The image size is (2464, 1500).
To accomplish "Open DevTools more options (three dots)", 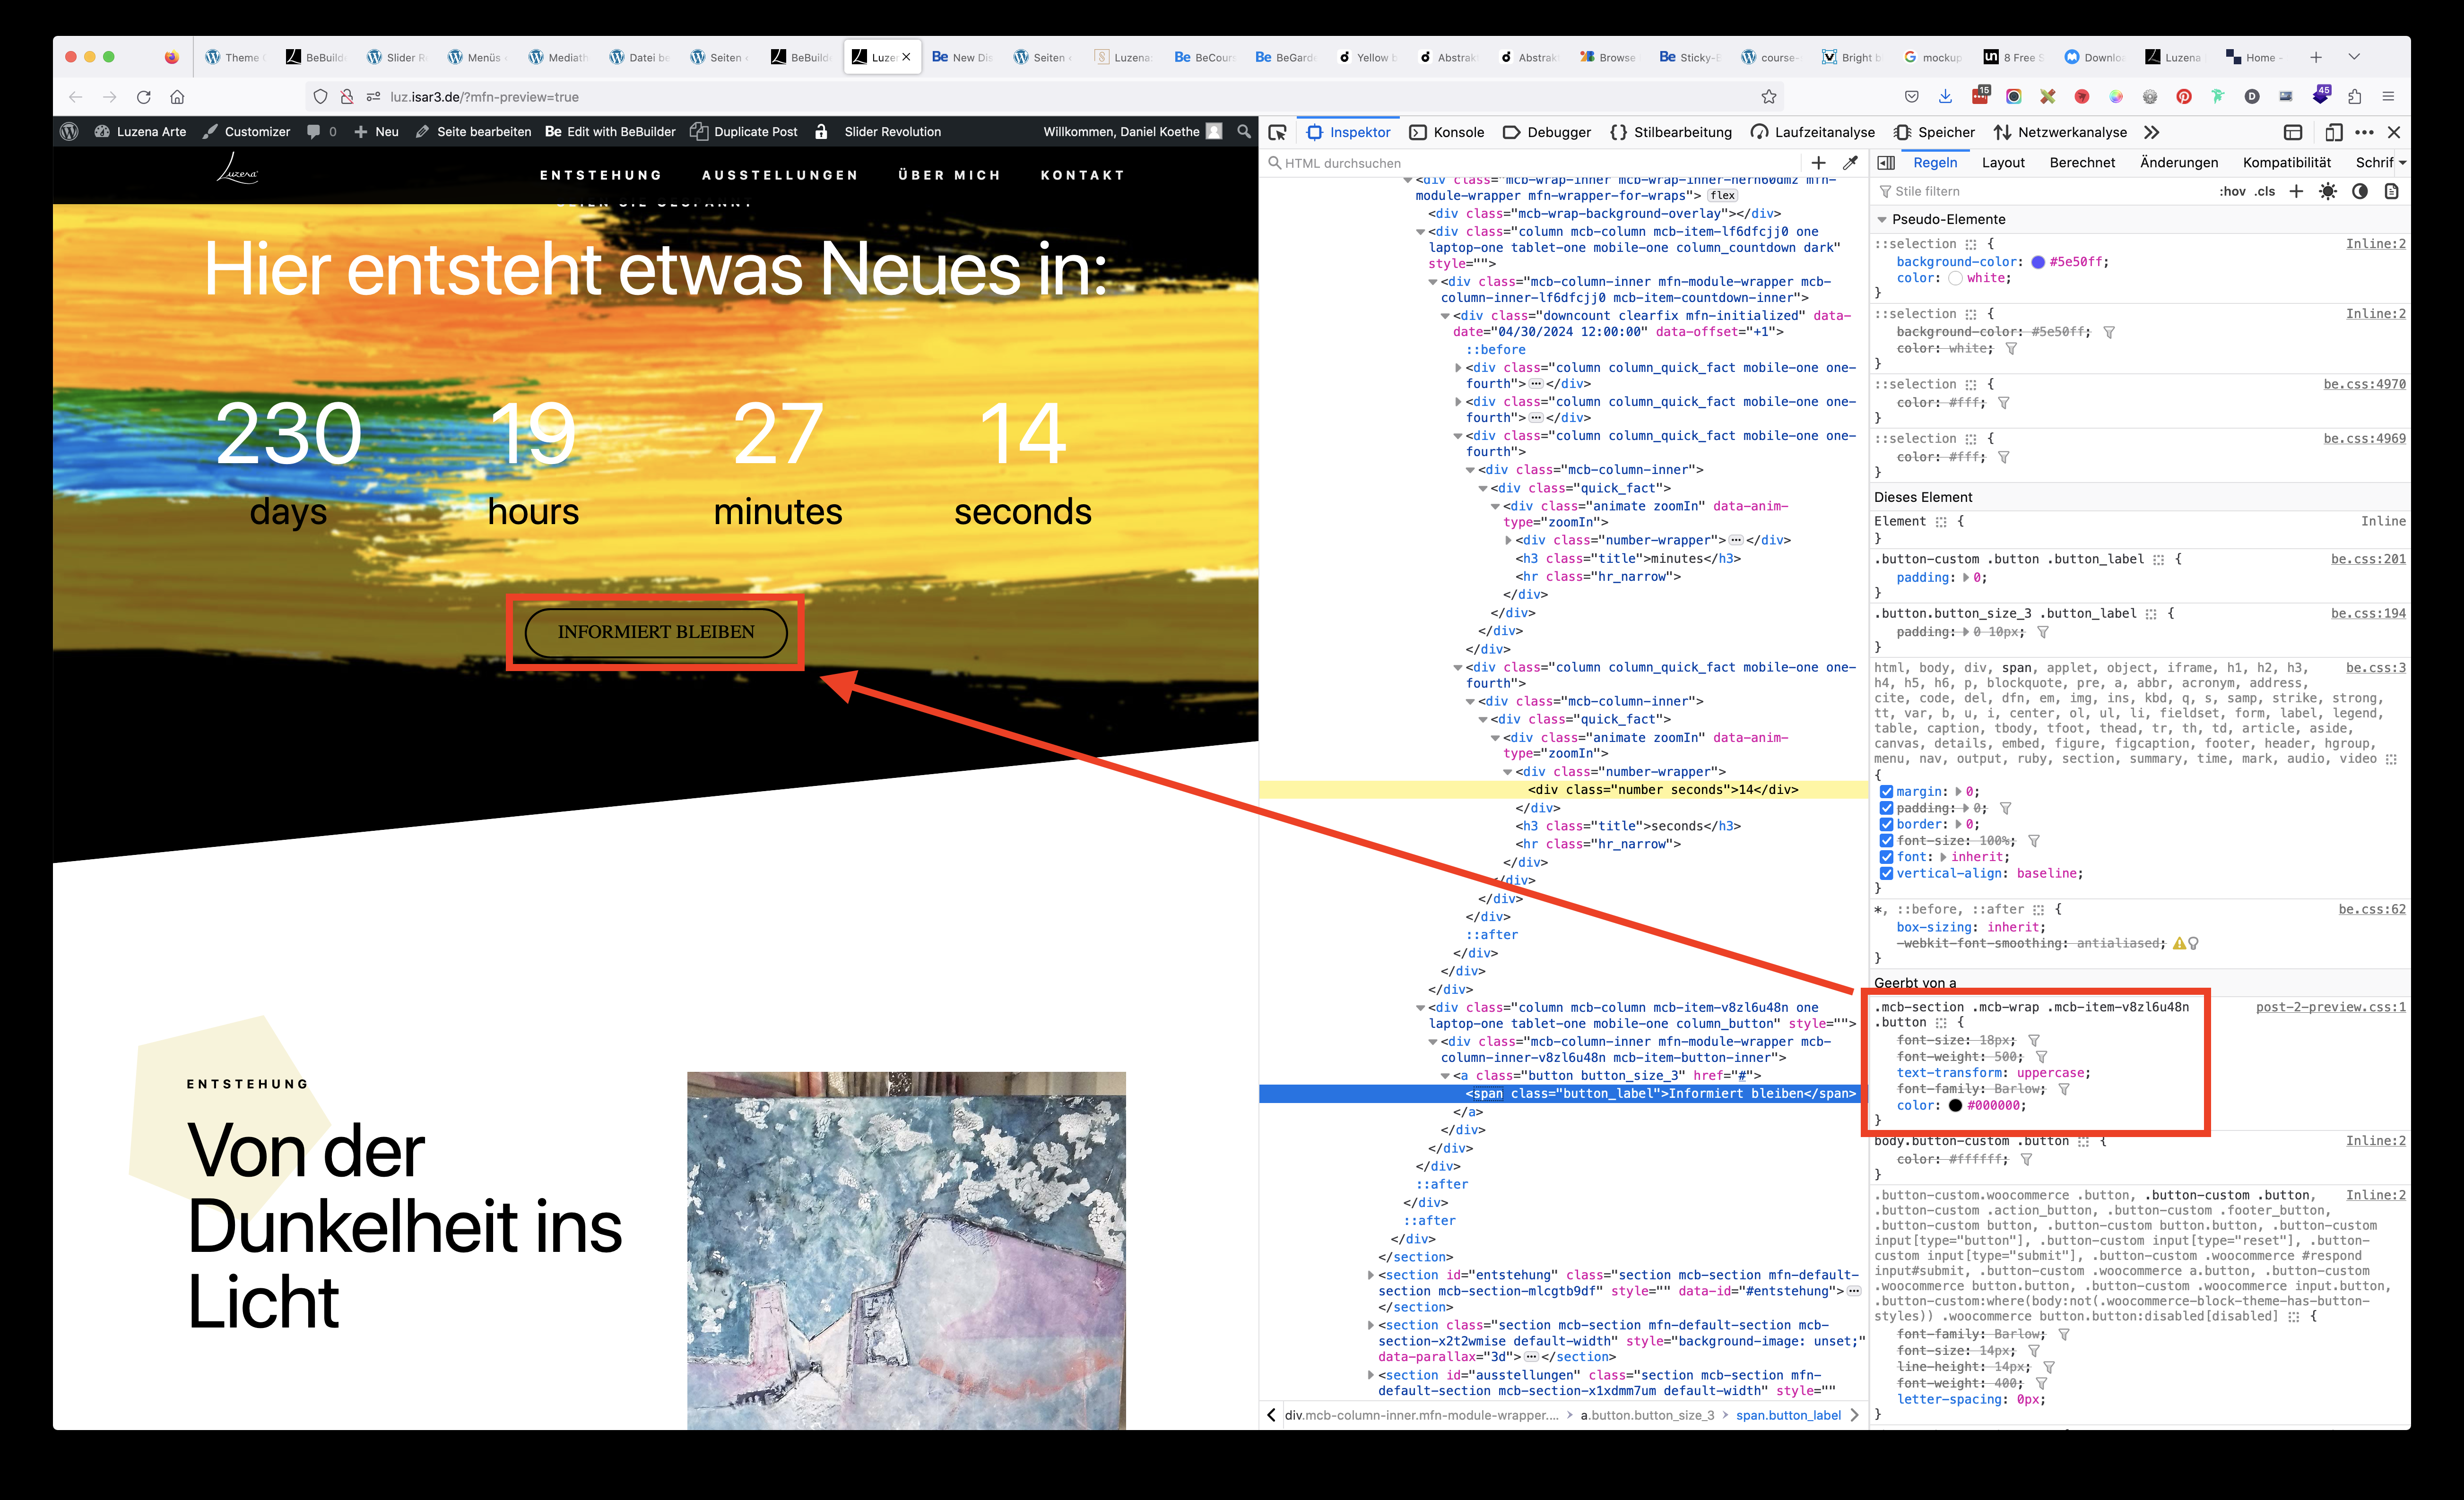I will 2364,132.
